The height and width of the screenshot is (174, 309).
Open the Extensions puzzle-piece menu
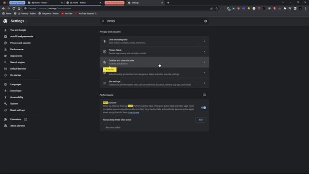[285, 9]
